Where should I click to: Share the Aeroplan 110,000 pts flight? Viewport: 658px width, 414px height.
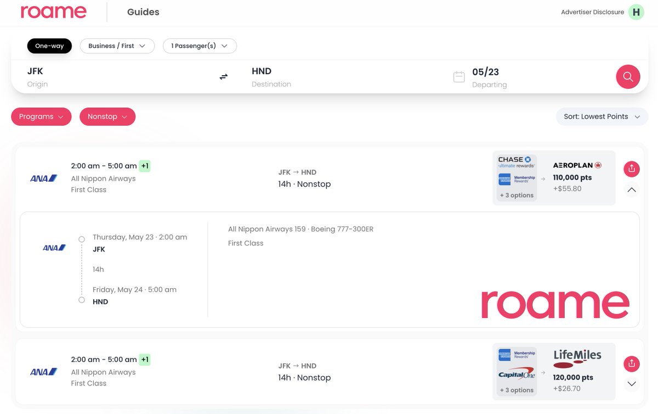pyautogui.click(x=632, y=169)
